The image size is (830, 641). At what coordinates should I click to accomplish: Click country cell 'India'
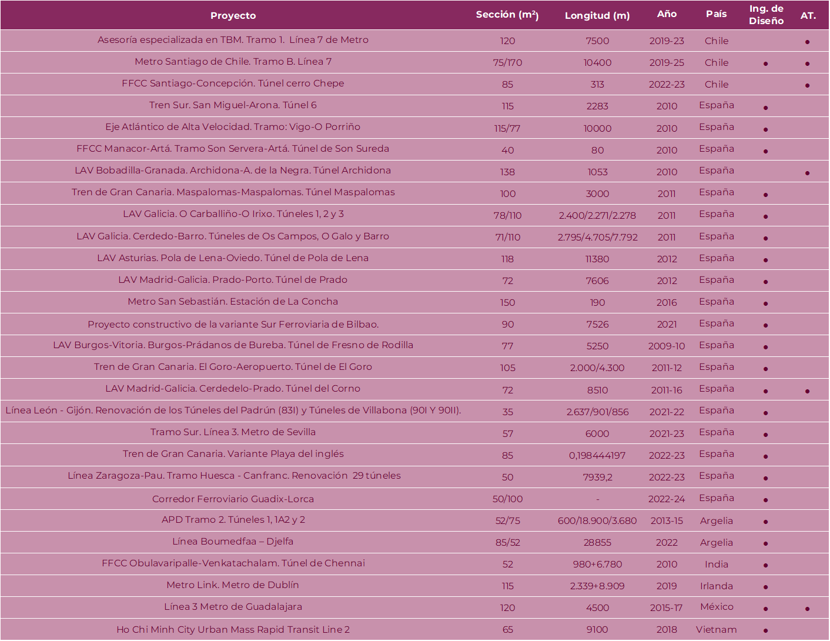click(x=716, y=565)
